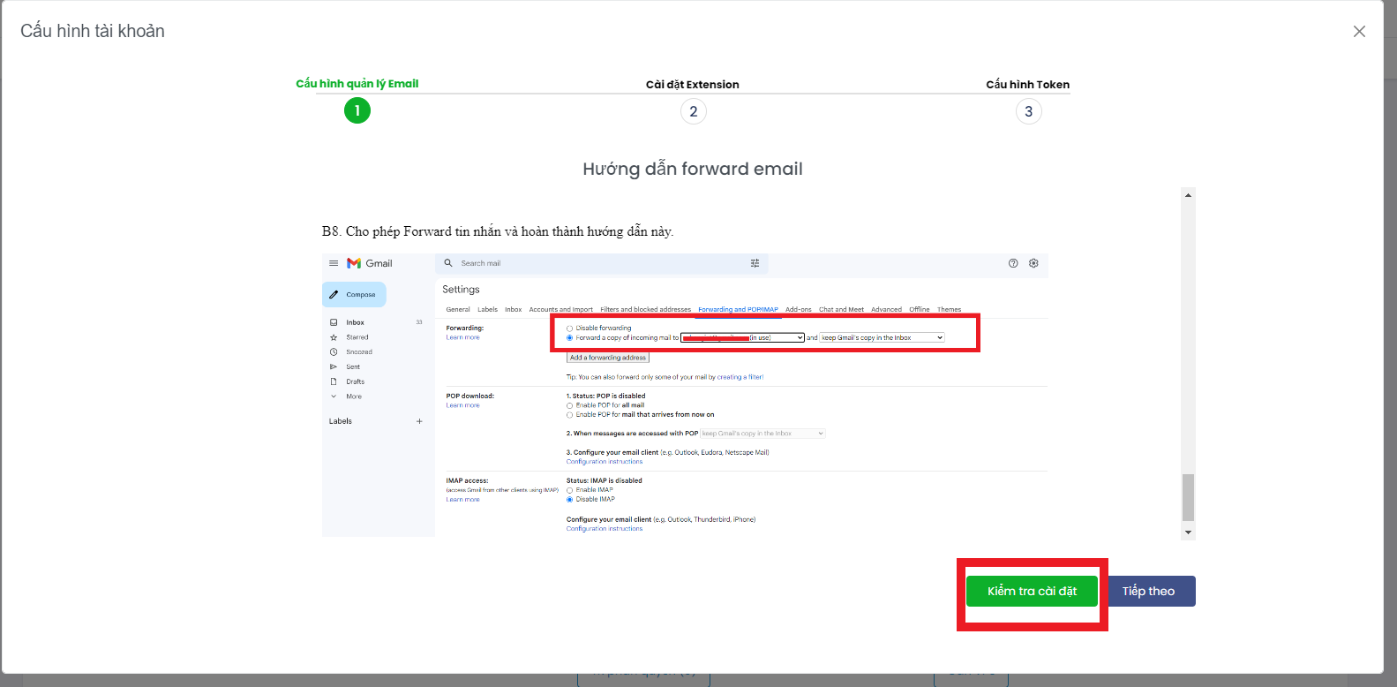Screen dimensions: 1397x687
Task: Select the Disable forwarding radio button
Action: pos(570,328)
